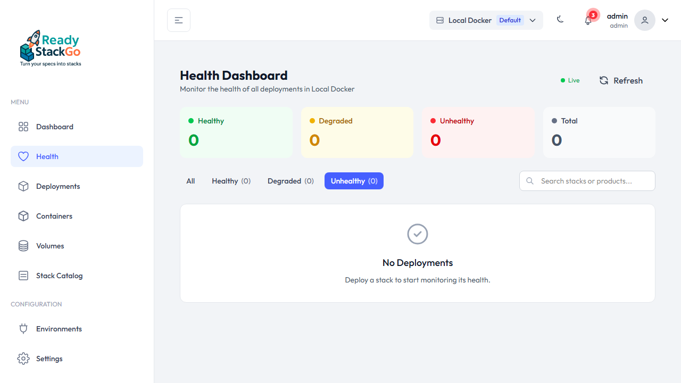
Task: Click the search stacks input field
Action: point(587,181)
